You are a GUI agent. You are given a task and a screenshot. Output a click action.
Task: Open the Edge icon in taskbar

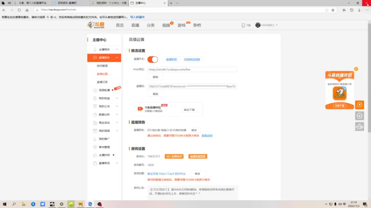coord(90,204)
